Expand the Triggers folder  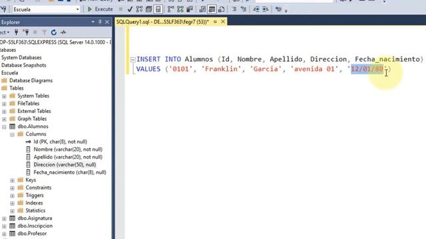pyautogui.click(x=12, y=195)
